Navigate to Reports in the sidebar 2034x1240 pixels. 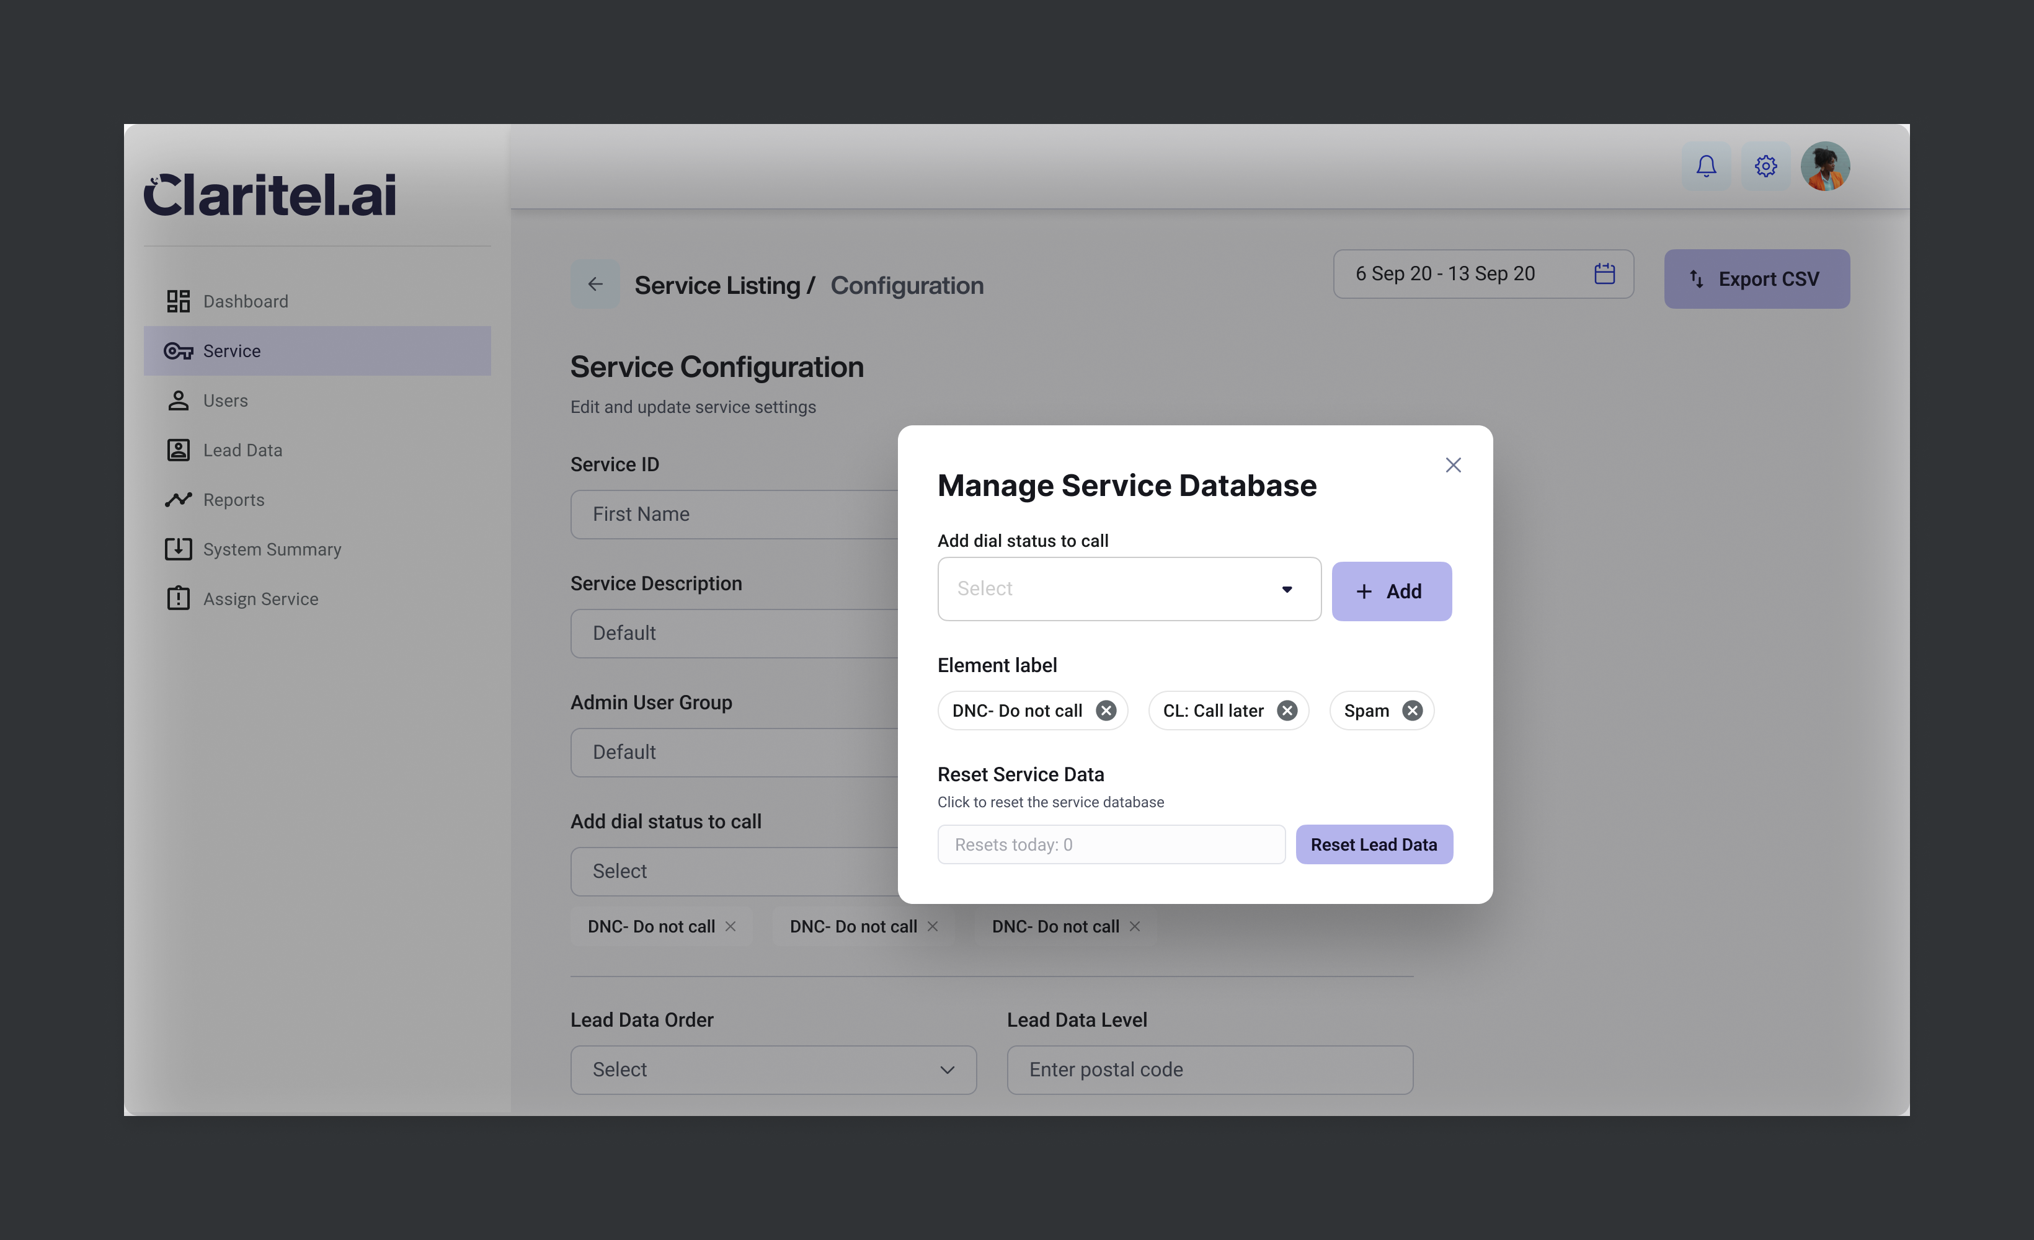(x=234, y=500)
